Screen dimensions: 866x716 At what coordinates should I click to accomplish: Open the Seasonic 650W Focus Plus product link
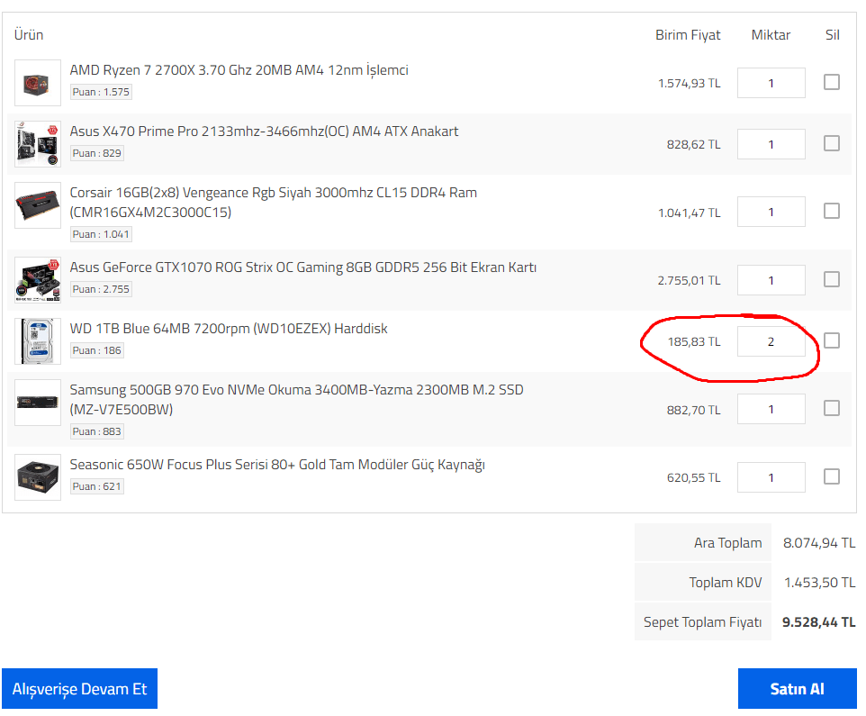click(x=277, y=465)
